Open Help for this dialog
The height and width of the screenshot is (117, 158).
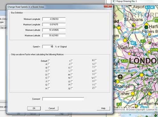103,108
